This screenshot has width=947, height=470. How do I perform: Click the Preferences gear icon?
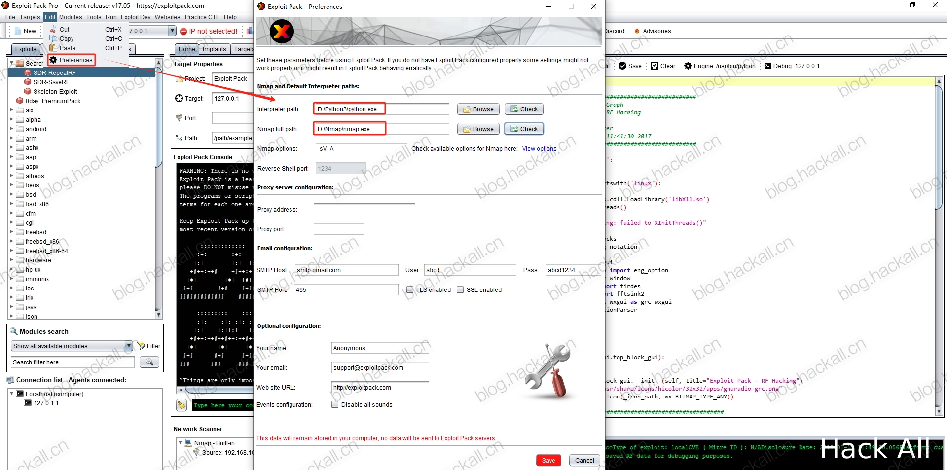53,60
